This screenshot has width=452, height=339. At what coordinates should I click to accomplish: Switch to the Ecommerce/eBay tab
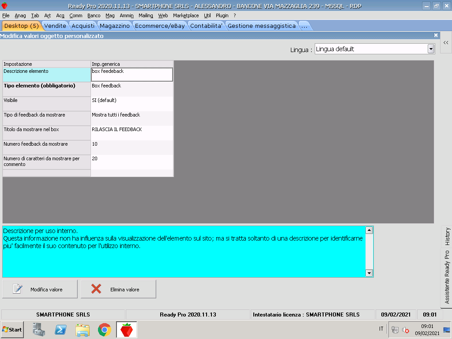(160, 26)
